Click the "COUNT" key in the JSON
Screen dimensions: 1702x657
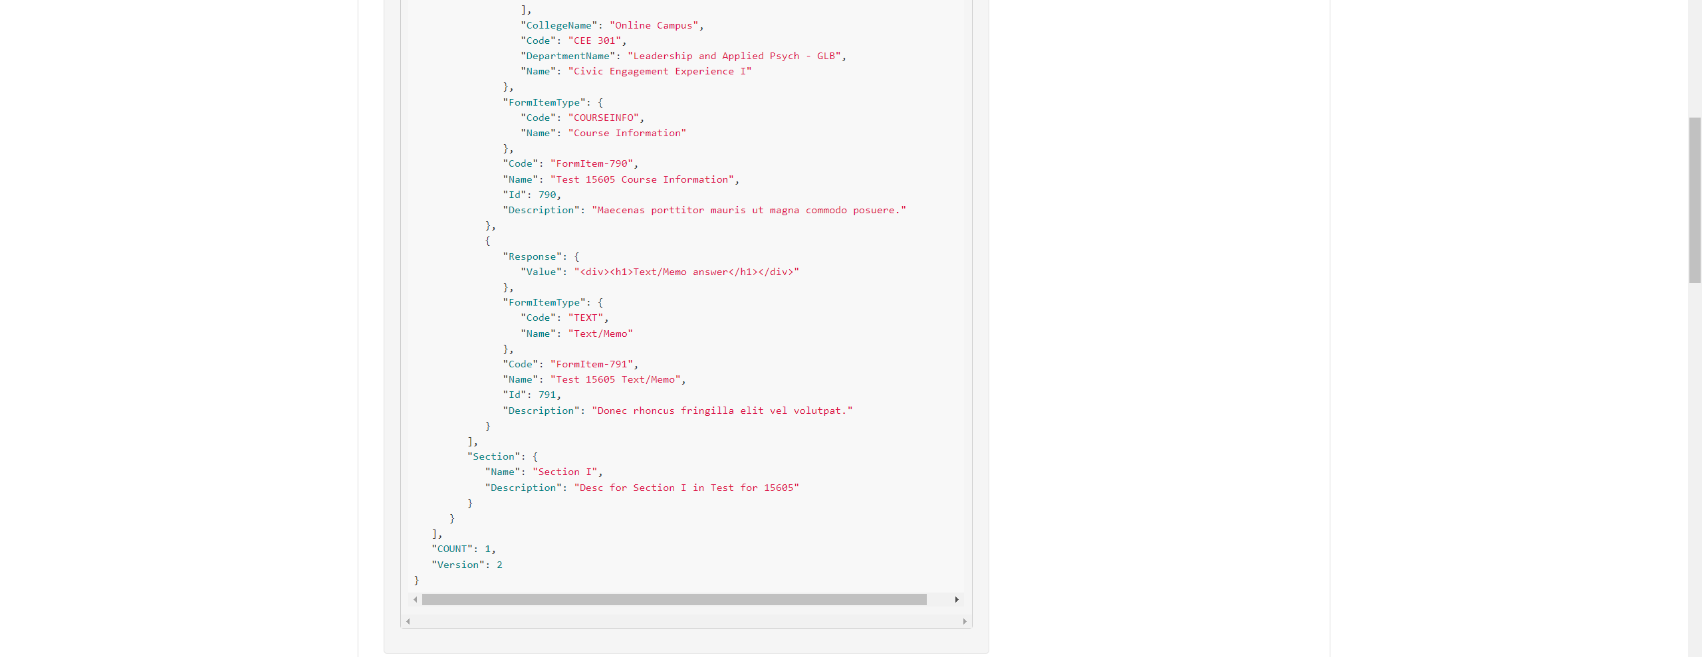[452, 549]
